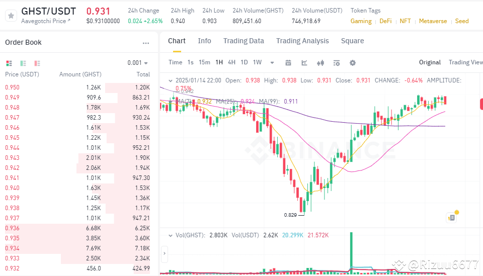Select the Time interval option
The width and height of the screenshot is (483, 276).
pyautogui.click(x=175, y=62)
